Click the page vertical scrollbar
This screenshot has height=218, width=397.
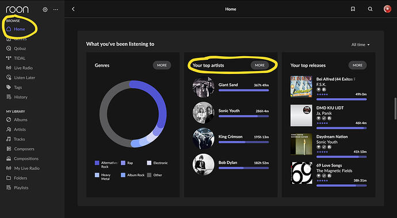(395, 108)
